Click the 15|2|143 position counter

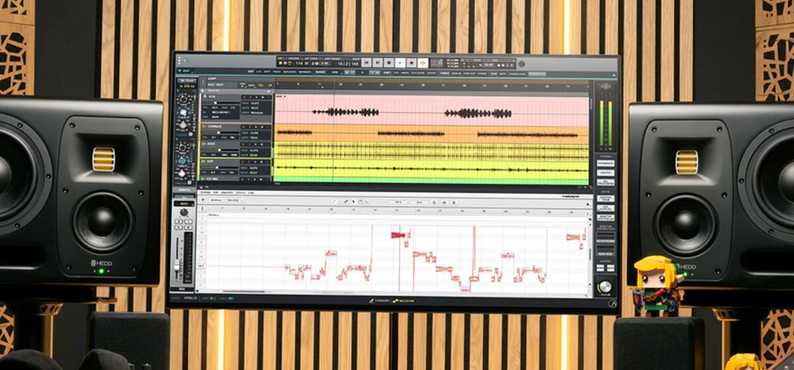pos(348,63)
